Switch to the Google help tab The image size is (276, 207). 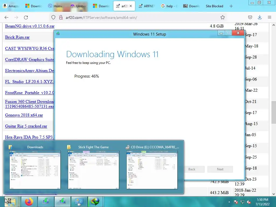tap(169, 6)
